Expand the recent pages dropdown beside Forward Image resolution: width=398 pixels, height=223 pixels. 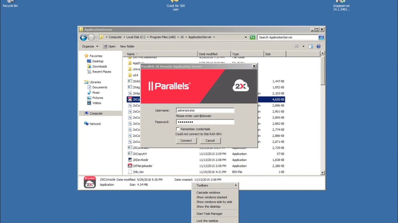pyautogui.click(x=96, y=37)
